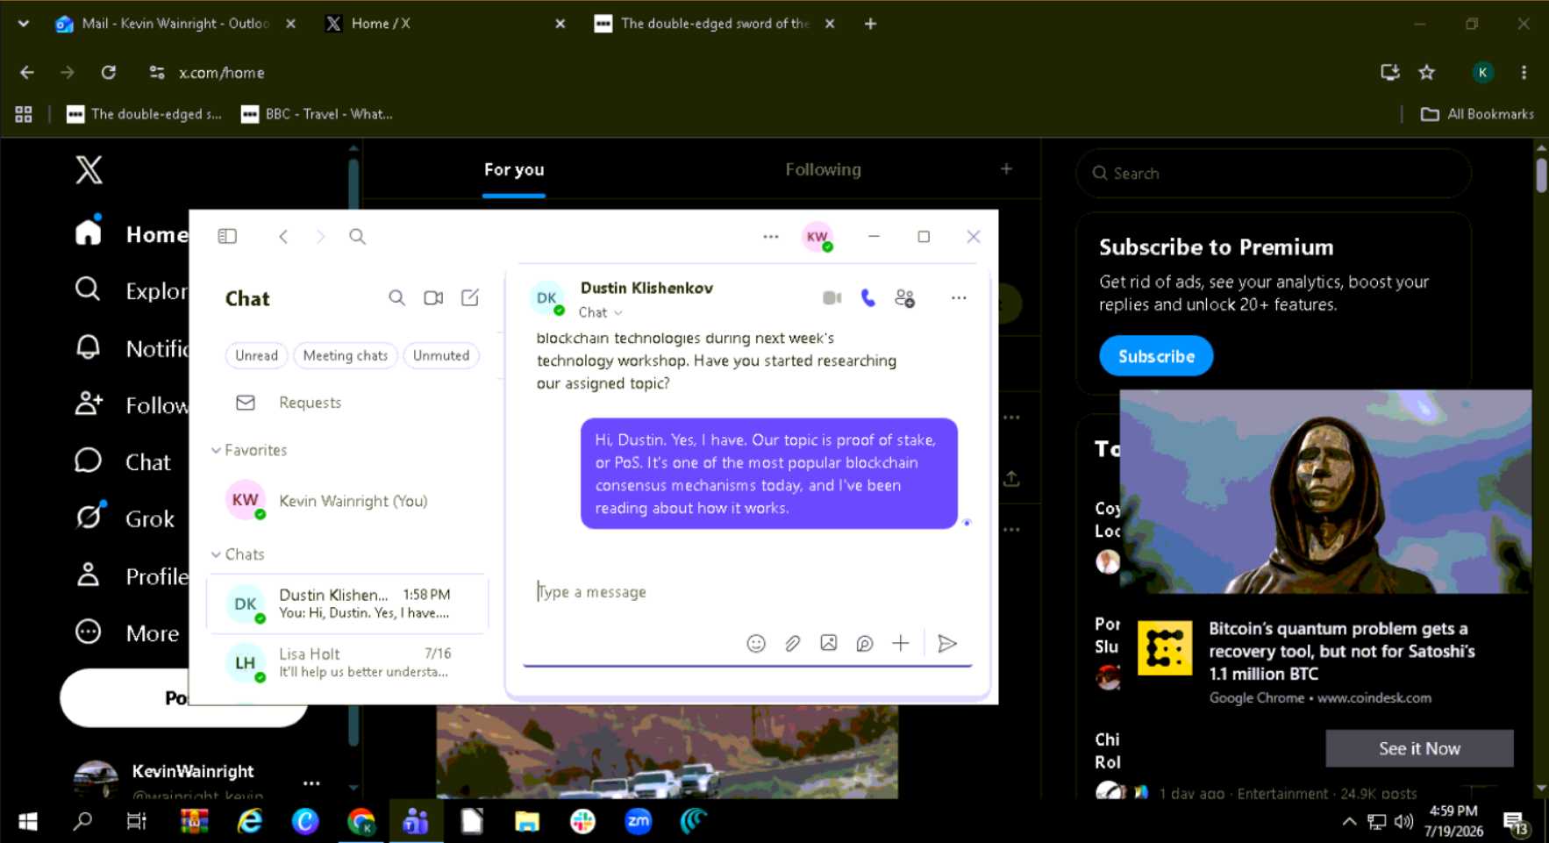The image size is (1549, 843).
Task: Open KW profile avatar in Teams title bar
Action: point(817,236)
